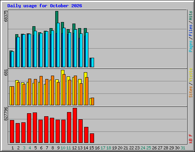
Task: Click green day 10 axis label
Action: tap(63, 148)
